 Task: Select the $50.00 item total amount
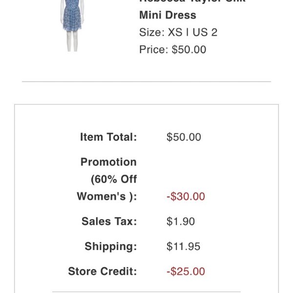[x=184, y=137]
